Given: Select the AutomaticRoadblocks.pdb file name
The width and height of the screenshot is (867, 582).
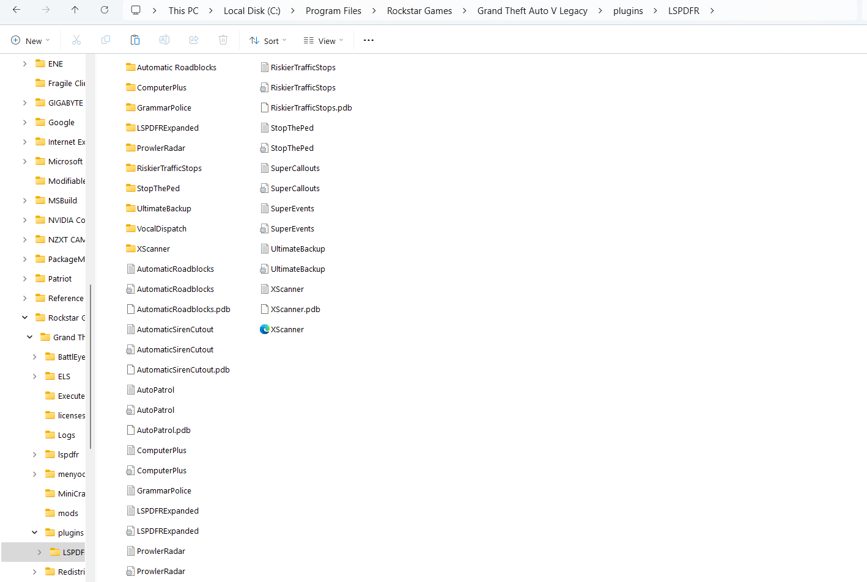Looking at the screenshot, I should click(183, 309).
